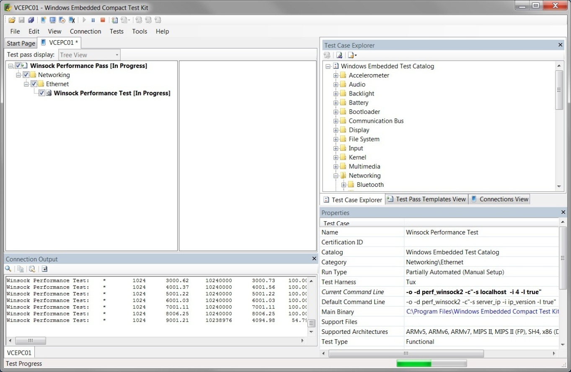Expand the Accelerometer catalog folder
The height and width of the screenshot is (372, 571).
[336, 75]
